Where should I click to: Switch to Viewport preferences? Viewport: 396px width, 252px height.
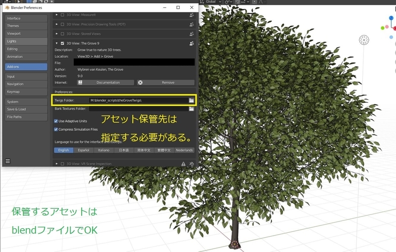[x=26, y=34]
